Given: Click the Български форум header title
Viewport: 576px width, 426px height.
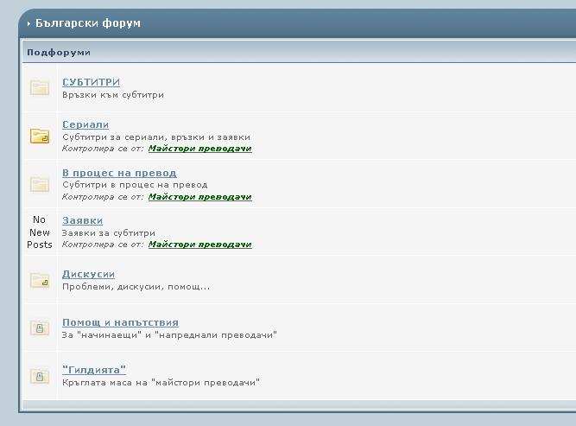Looking at the screenshot, I should (x=88, y=23).
